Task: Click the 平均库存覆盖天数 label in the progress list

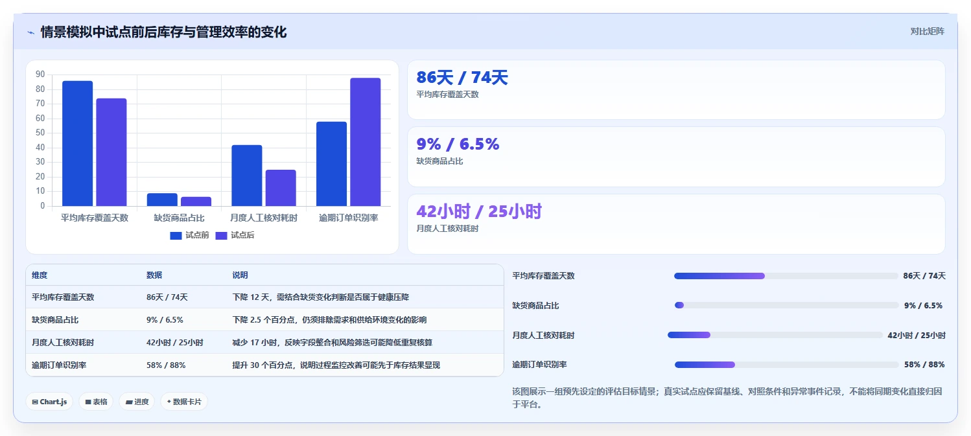Action: pos(543,276)
